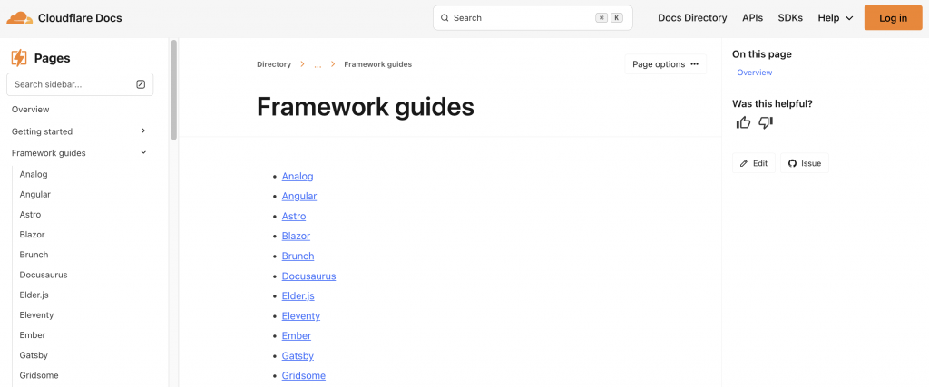Open Docs Directory in top nav
The width and height of the screenshot is (929, 387).
point(692,18)
